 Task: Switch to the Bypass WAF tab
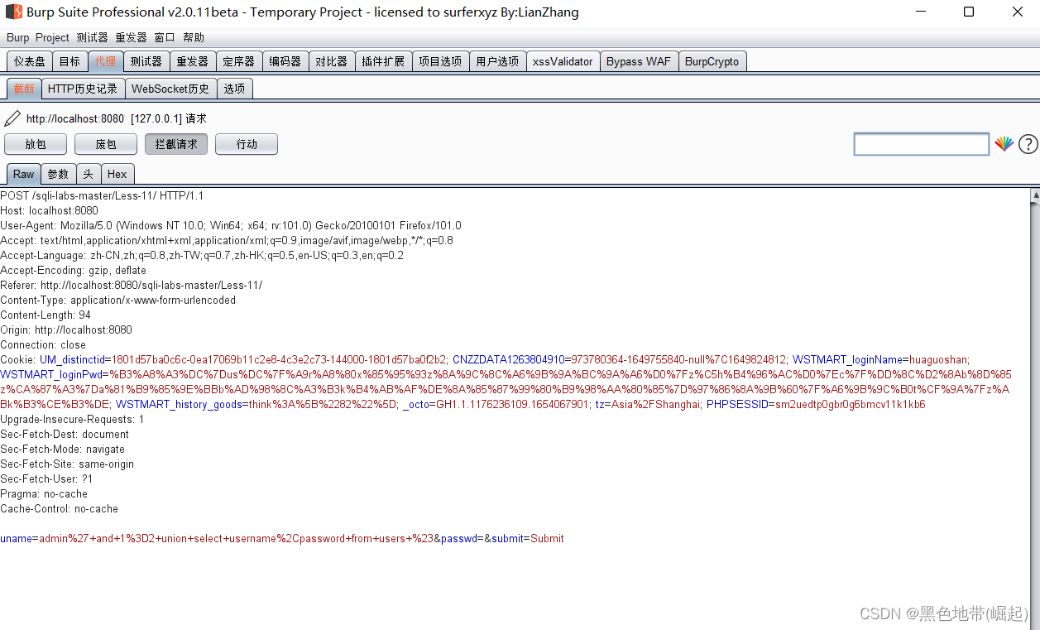(x=639, y=61)
